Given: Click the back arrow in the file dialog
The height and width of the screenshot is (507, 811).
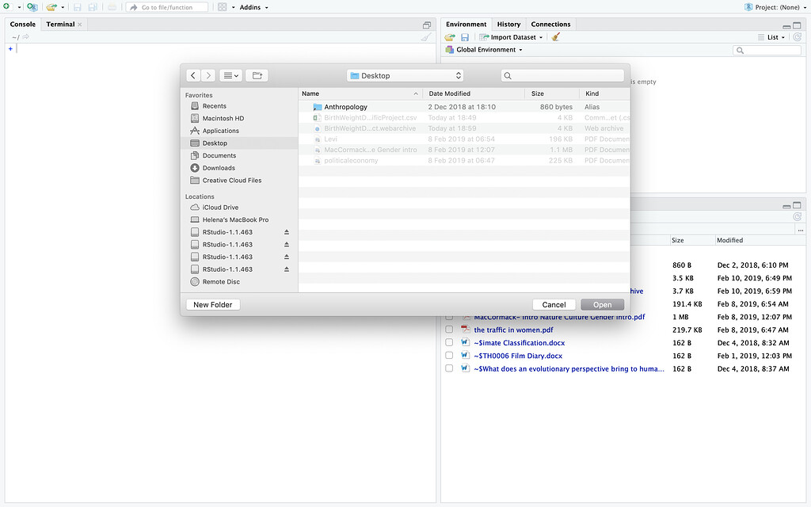Looking at the screenshot, I should pyautogui.click(x=192, y=75).
